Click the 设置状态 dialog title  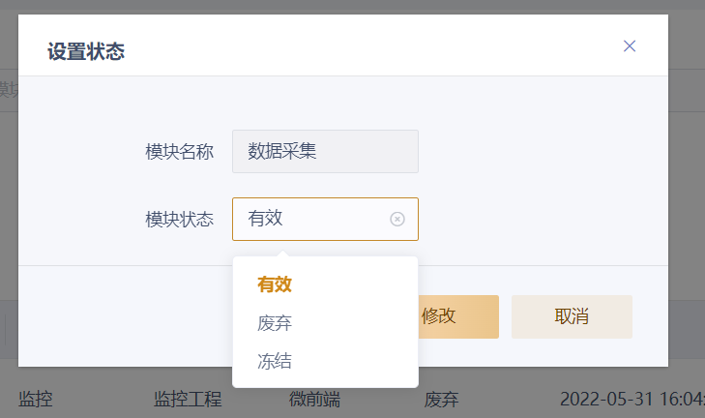(86, 51)
